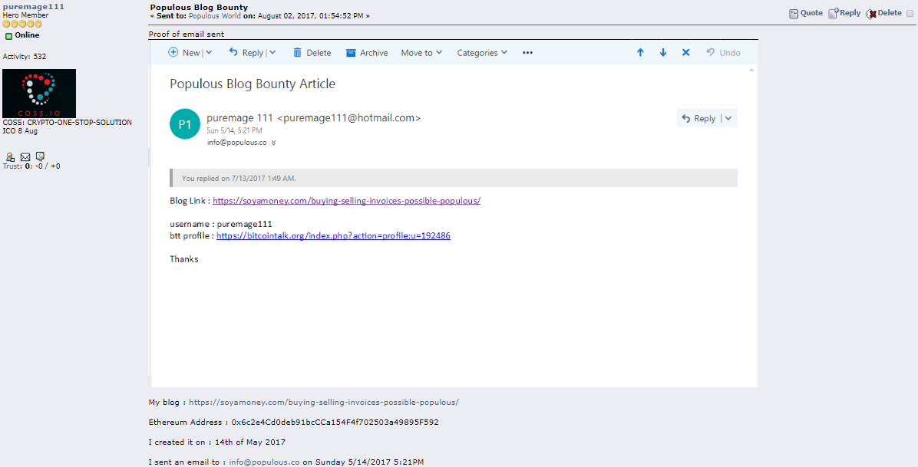The width and height of the screenshot is (918, 467).
Task: Click the personal message speech icon
Action: (40, 156)
